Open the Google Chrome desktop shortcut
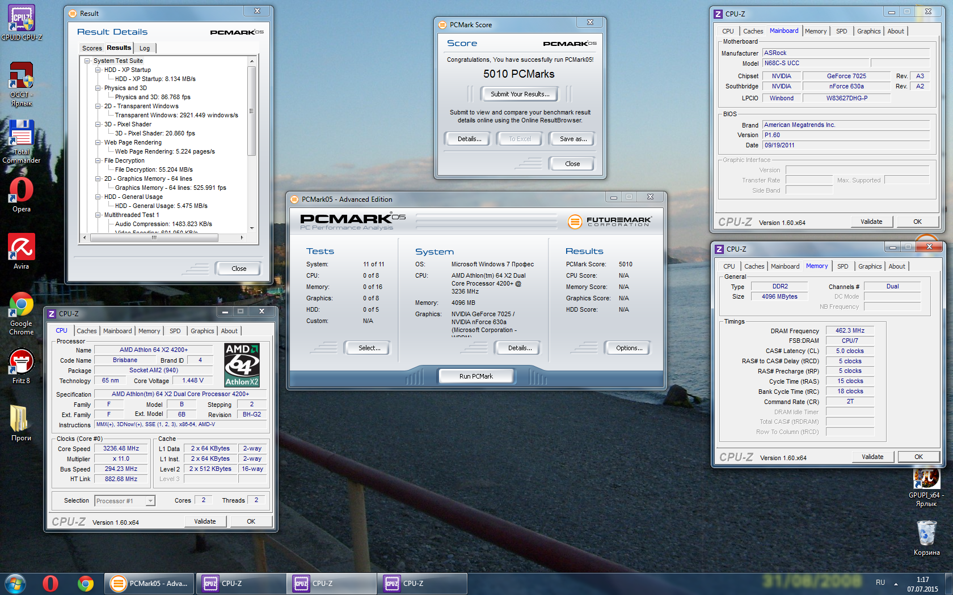This screenshot has width=953, height=595. coord(22,313)
